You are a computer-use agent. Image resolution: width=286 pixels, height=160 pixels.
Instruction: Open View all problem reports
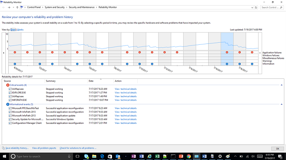click(44, 148)
